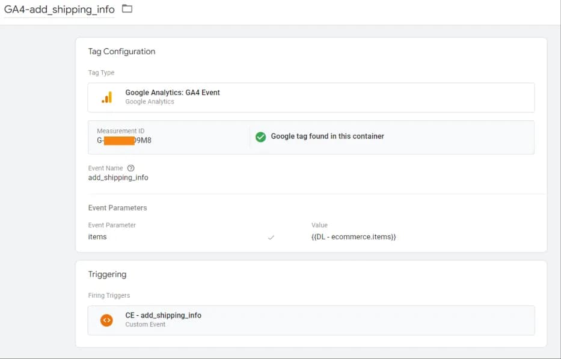The width and height of the screenshot is (561, 359).
Task: Click the Tag Type label
Action: pos(101,73)
